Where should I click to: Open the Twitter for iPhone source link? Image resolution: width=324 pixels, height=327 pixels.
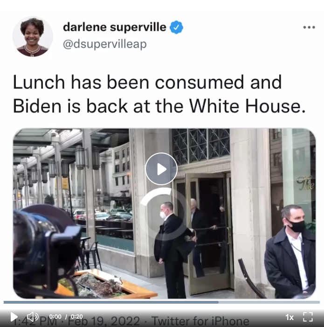pyautogui.click(x=200, y=321)
